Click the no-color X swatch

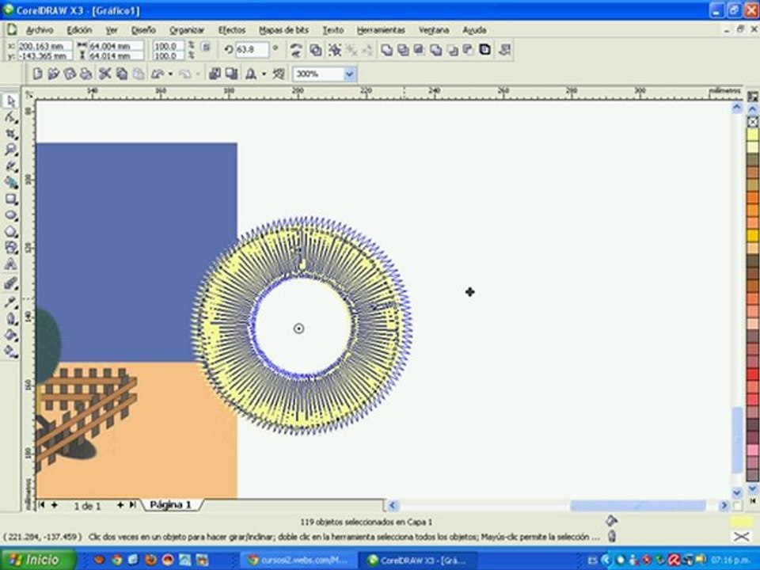click(753, 122)
